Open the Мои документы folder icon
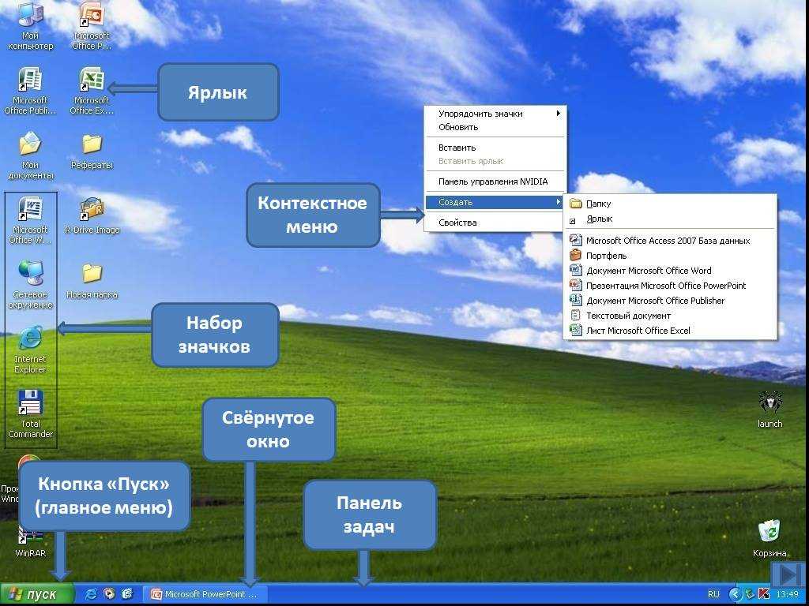809x606 pixels. [x=31, y=155]
